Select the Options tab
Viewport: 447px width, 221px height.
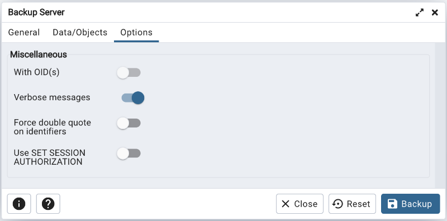136,32
